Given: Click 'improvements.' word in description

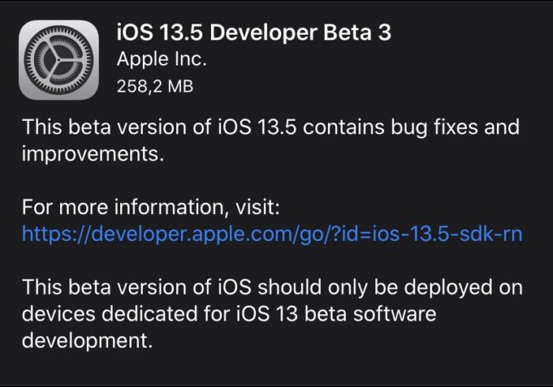Looking at the screenshot, I should (92, 154).
